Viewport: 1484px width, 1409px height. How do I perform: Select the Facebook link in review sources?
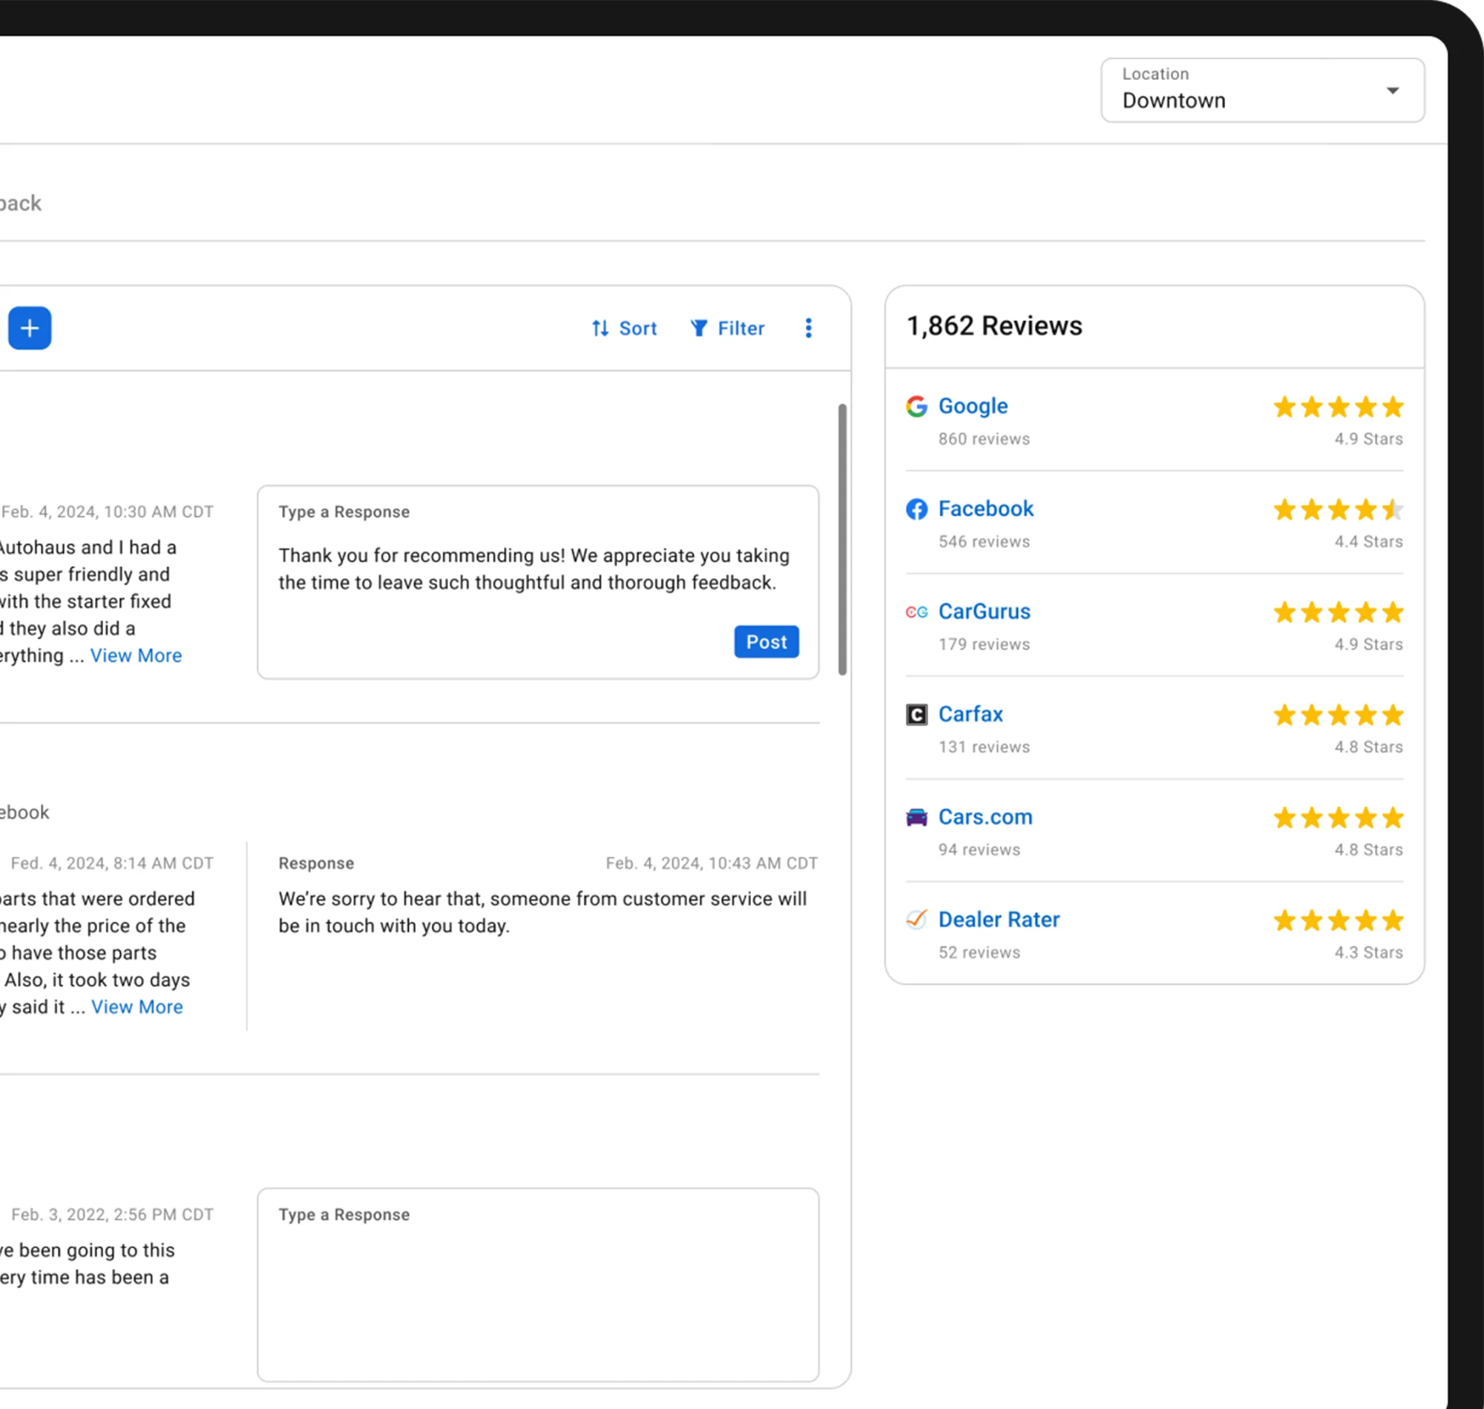tap(986, 509)
